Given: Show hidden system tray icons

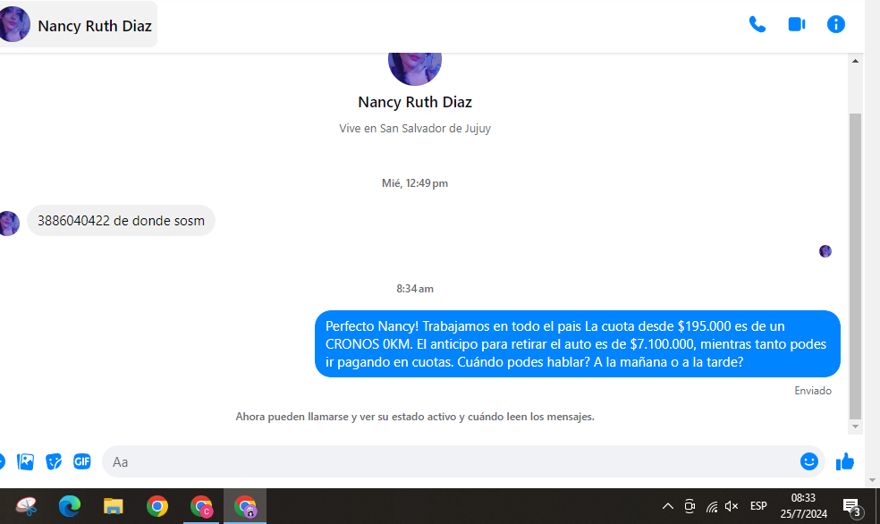Looking at the screenshot, I should (667, 507).
